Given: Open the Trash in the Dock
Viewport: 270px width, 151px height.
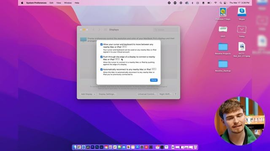Looking at the screenshot, I should [195, 147].
